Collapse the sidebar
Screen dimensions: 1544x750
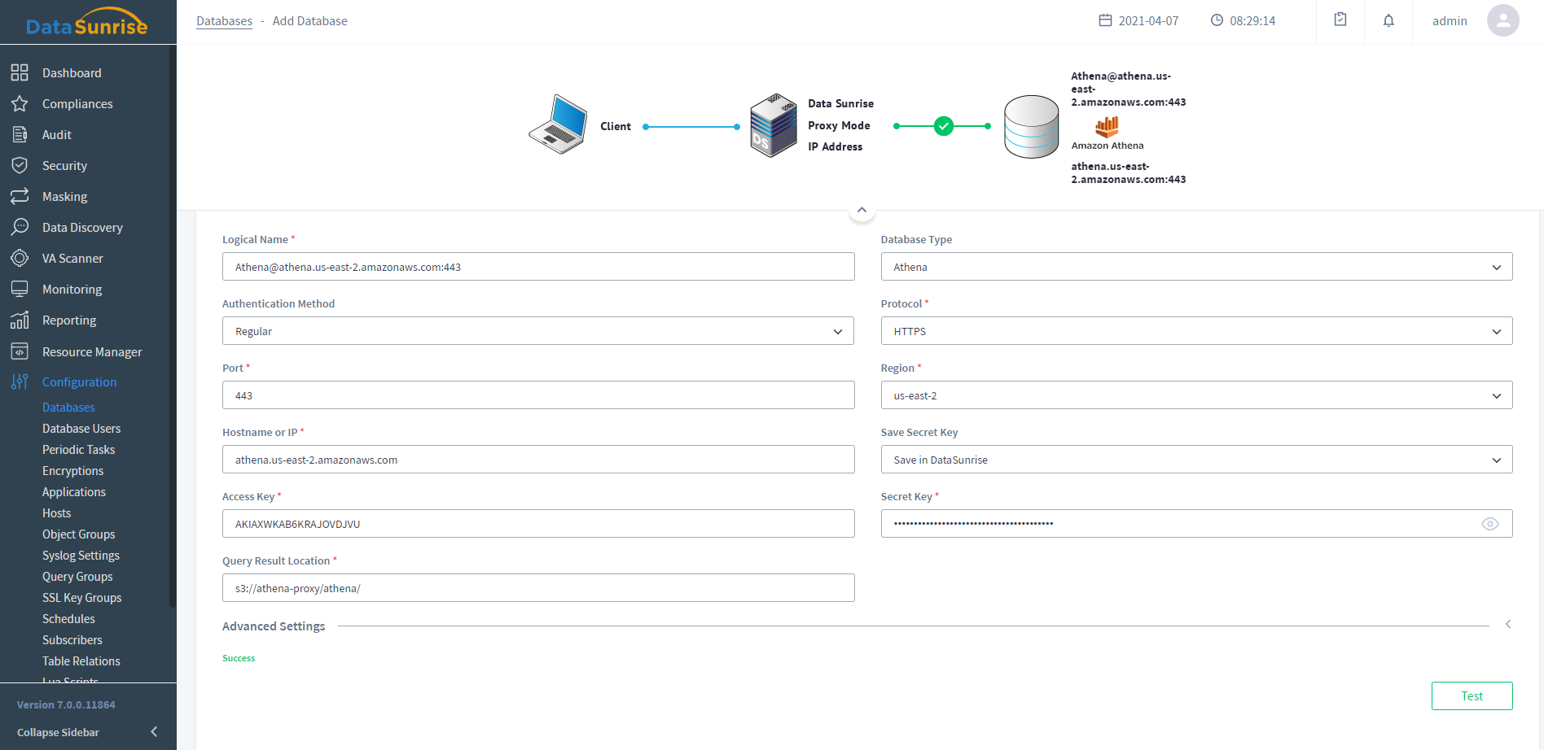tap(153, 732)
